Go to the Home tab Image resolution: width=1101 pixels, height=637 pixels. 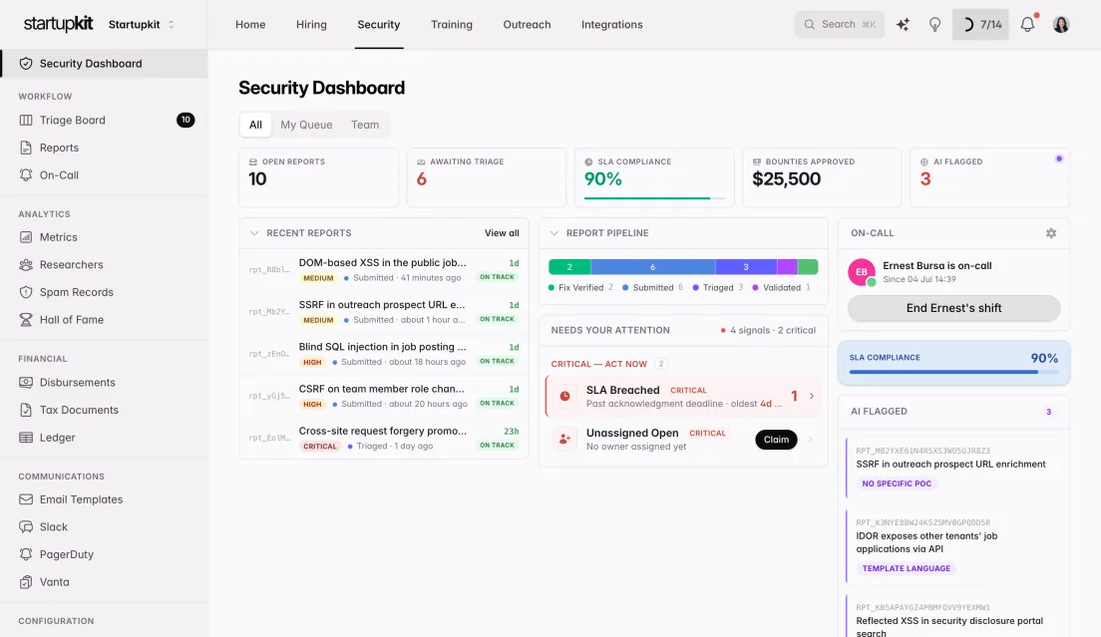tap(250, 25)
